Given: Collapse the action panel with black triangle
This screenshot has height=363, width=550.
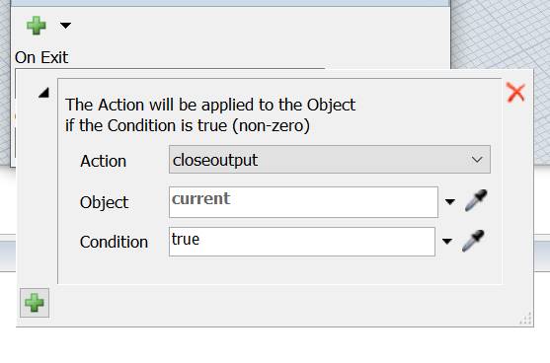Looking at the screenshot, I should tap(43, 93).
